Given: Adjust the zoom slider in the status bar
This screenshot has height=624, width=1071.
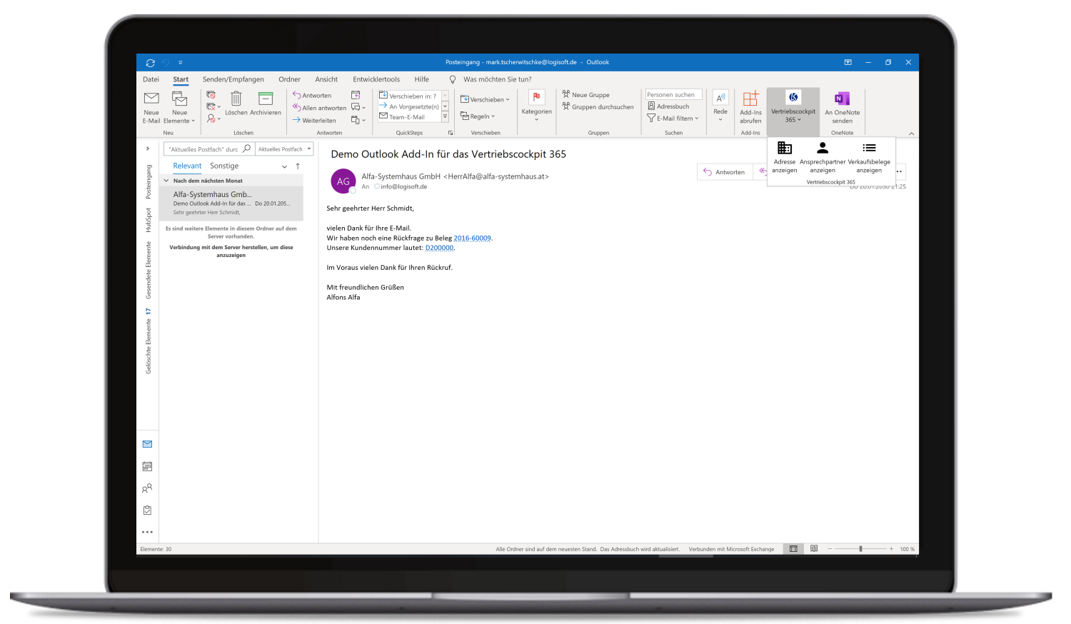Looking at the screenshot, I should click(x=860, y=549).
